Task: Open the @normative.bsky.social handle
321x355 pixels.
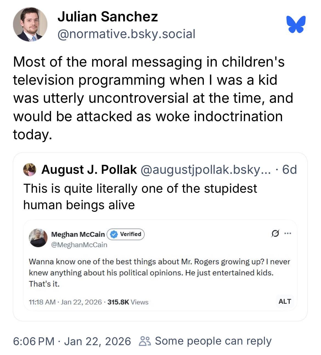Action: 126,34
